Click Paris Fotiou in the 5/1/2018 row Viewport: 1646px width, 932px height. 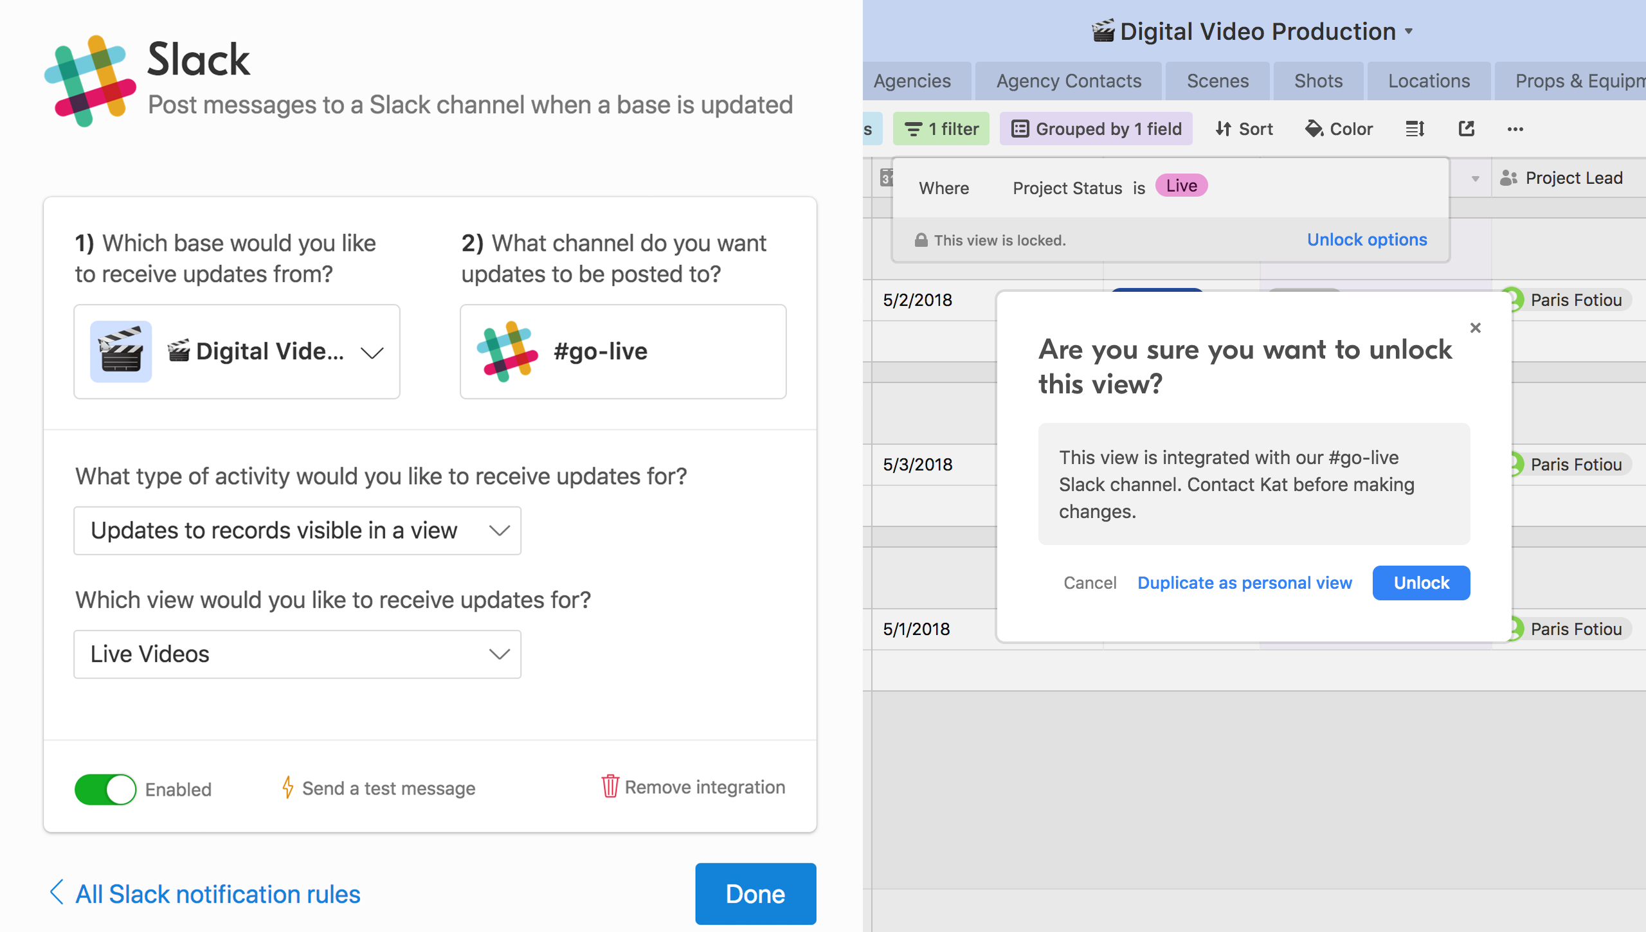(x=1576, y=629)
